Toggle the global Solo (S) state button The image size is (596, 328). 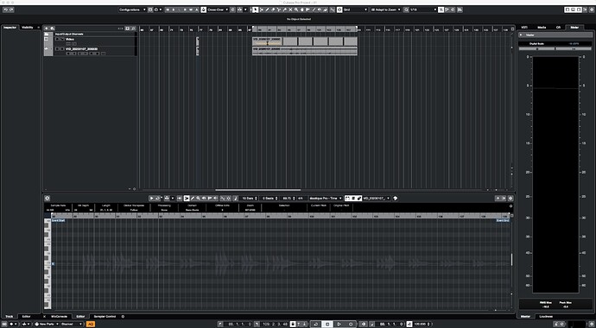[x=174, y=9]
